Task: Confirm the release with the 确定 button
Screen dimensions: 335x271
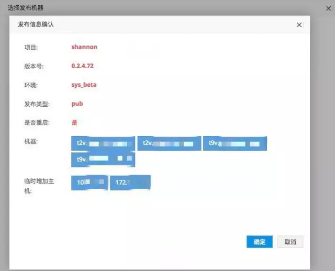Action: (x=260, y=242)
